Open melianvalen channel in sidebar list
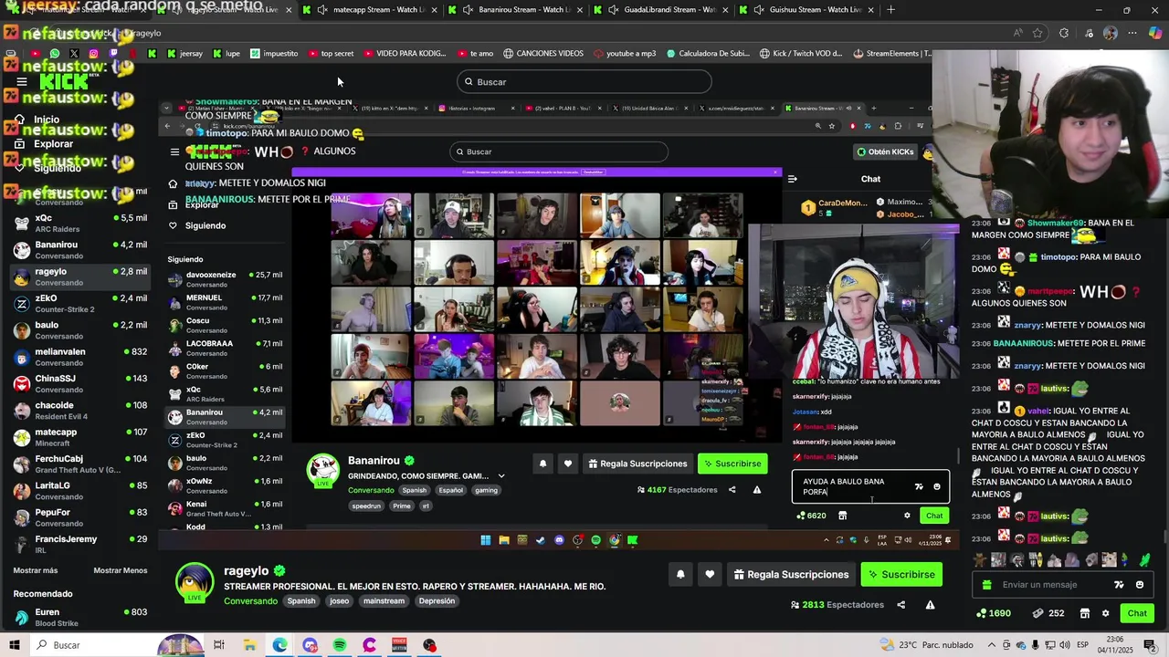1169x657 pixels. (x=80, y=357)
